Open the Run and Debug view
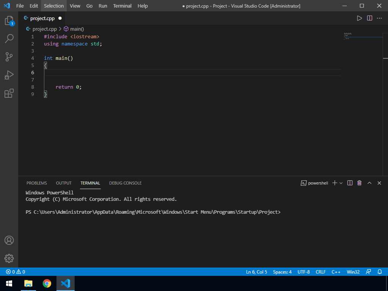This screenshot has height=291, width=388. (9, 75)
